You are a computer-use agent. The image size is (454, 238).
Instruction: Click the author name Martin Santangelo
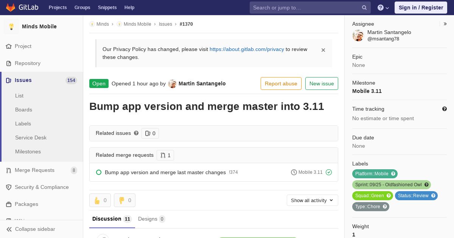pos(202,83)
